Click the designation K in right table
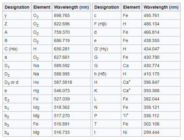This screenshot has width=184, height=140. (x=96, y=91)
